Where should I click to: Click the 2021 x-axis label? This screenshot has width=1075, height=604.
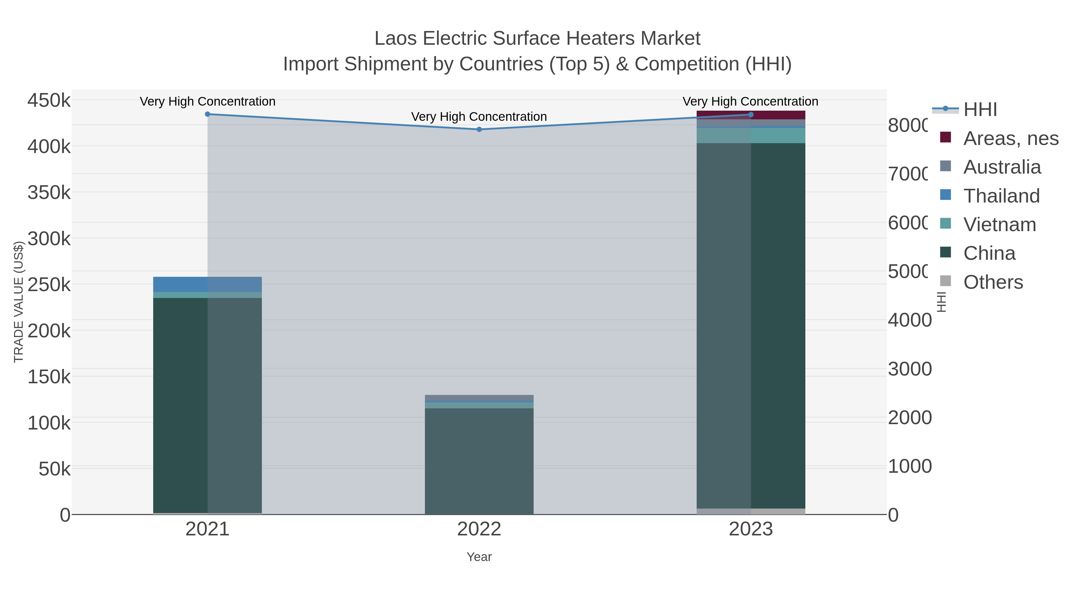208,529
